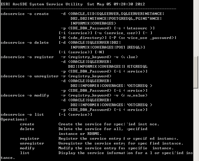Click the '[-u <service_user>]' option
The width and height of the screenshot is (199, 161).
(118, 33)
